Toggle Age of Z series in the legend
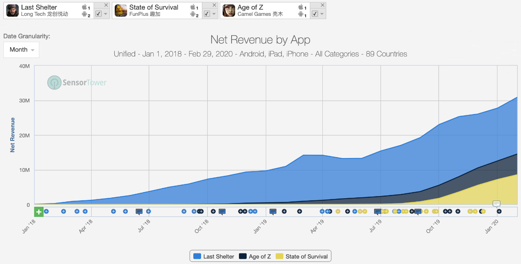 (x=255, y=256)
